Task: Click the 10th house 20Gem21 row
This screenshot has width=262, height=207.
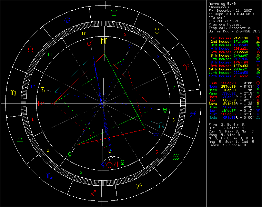Action: tap(234, 69)
